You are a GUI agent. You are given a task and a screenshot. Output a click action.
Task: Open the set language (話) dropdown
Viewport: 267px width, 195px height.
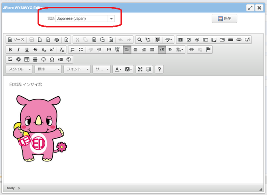[180, 50]
